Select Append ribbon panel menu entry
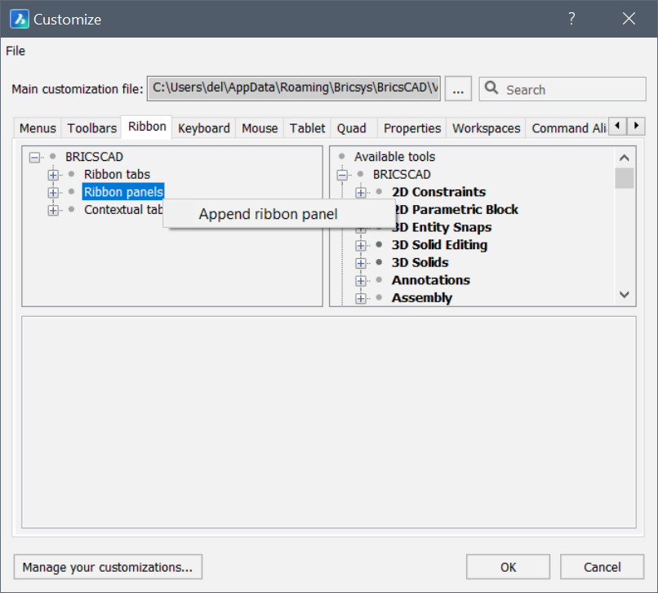Image resolution: width=658 pixels, height=593 pixels. click(x=268, y=214)
